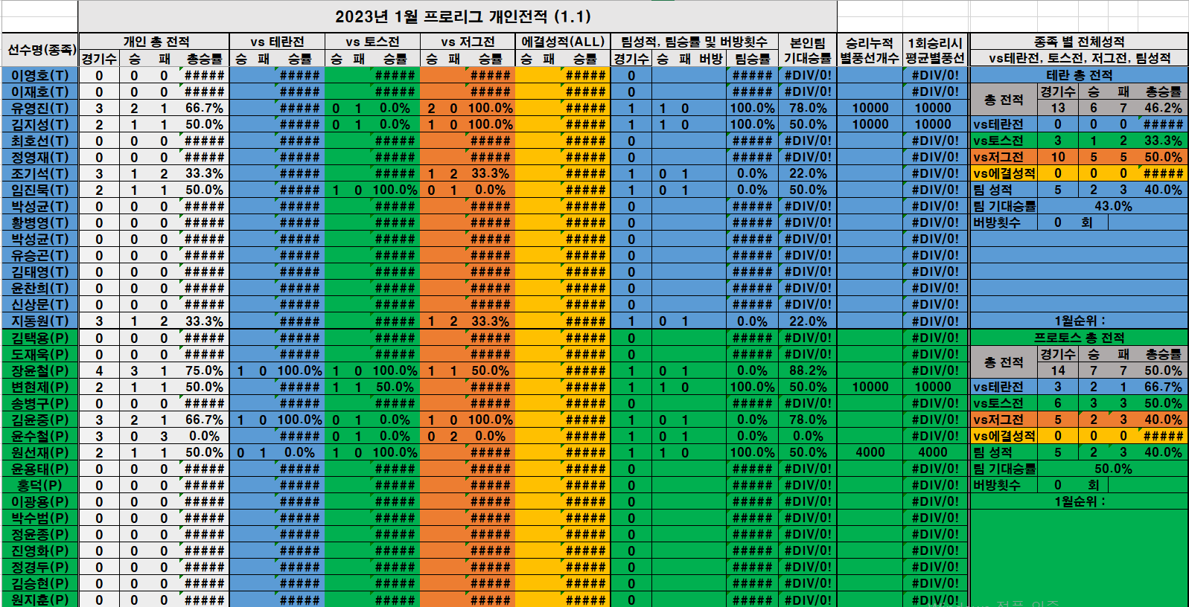Click the 지동원(T) name cell
This screenshot has height=607, width=1189.
click(x=40, y=321)
